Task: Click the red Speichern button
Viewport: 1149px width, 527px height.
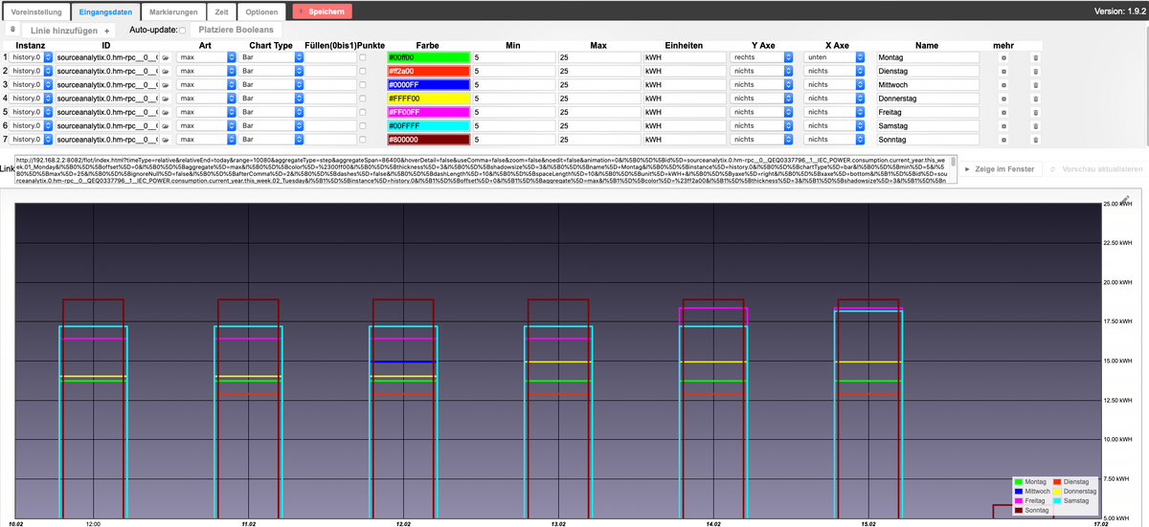Action: [x=323, y=11]
